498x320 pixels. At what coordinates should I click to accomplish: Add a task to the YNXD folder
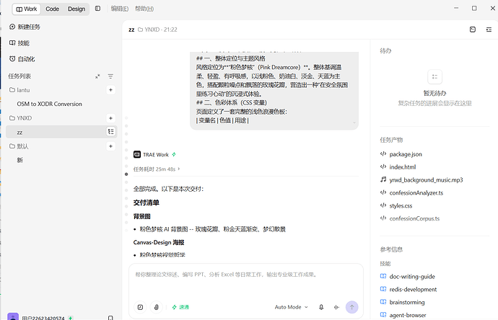tap(110, 118)
